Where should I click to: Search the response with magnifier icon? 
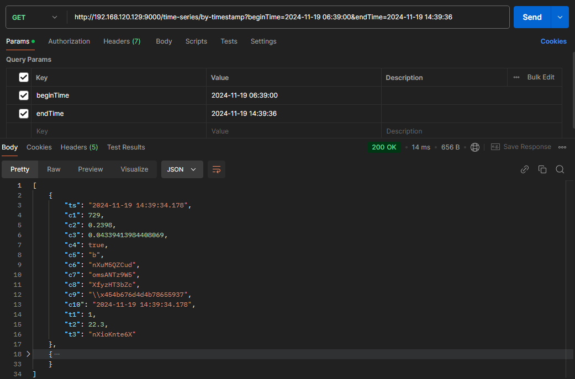[x=560, y=169]
